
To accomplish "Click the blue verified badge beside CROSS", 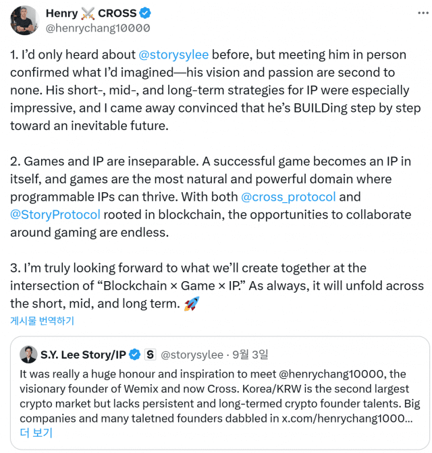I will (146, 13).
